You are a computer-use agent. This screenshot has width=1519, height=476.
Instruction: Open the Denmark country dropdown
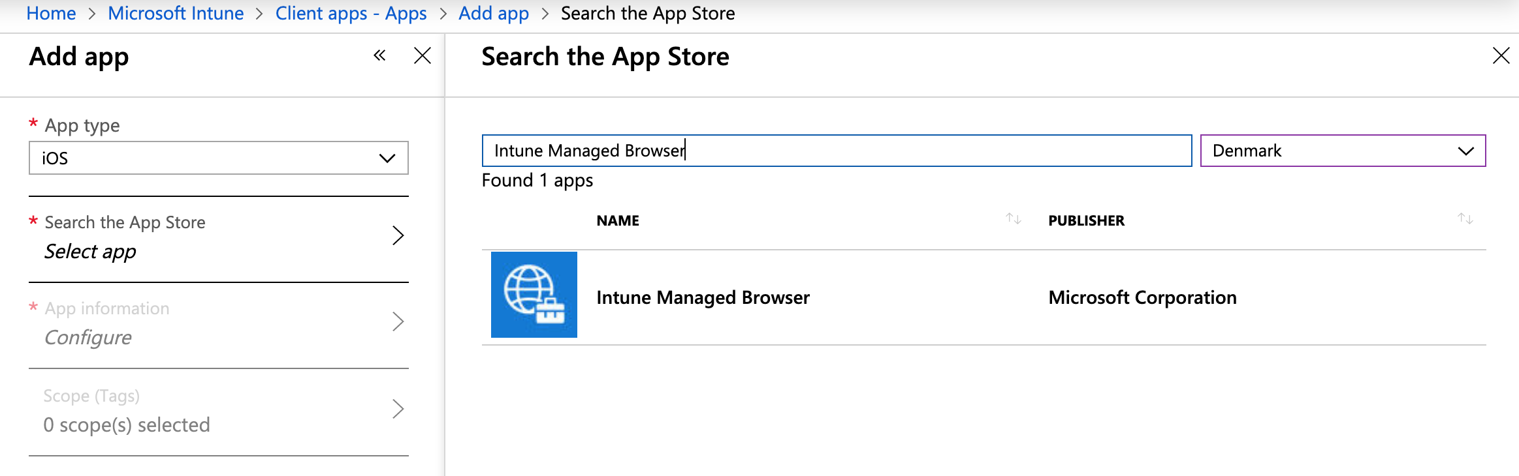pyautogui.click(x=1343, y=151)
